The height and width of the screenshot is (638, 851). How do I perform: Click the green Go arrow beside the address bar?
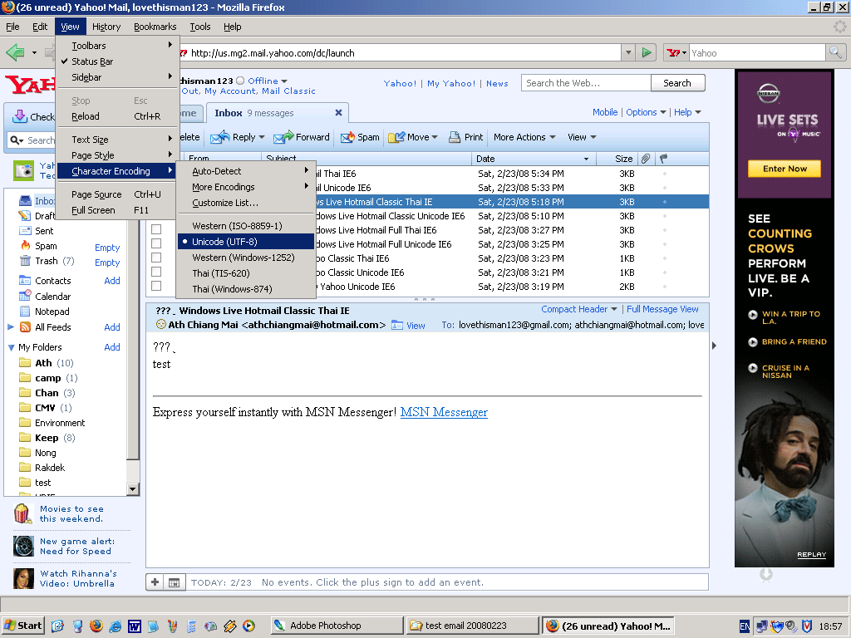point(647,52)
